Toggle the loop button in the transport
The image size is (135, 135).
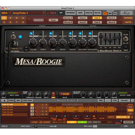[72, 122]
